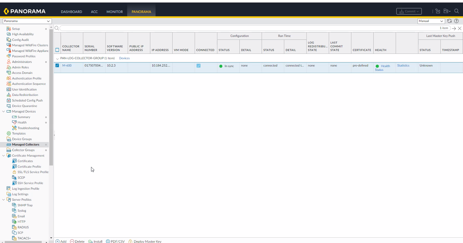The height and width of the screenshot is (243, 463).
Task: Click the Add plus icon at bottom
Action: click(58, 241)
